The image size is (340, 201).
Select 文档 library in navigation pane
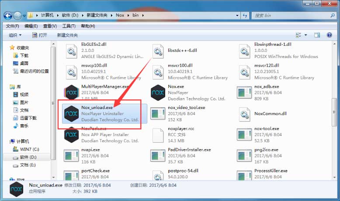click(x=24, y=110)
